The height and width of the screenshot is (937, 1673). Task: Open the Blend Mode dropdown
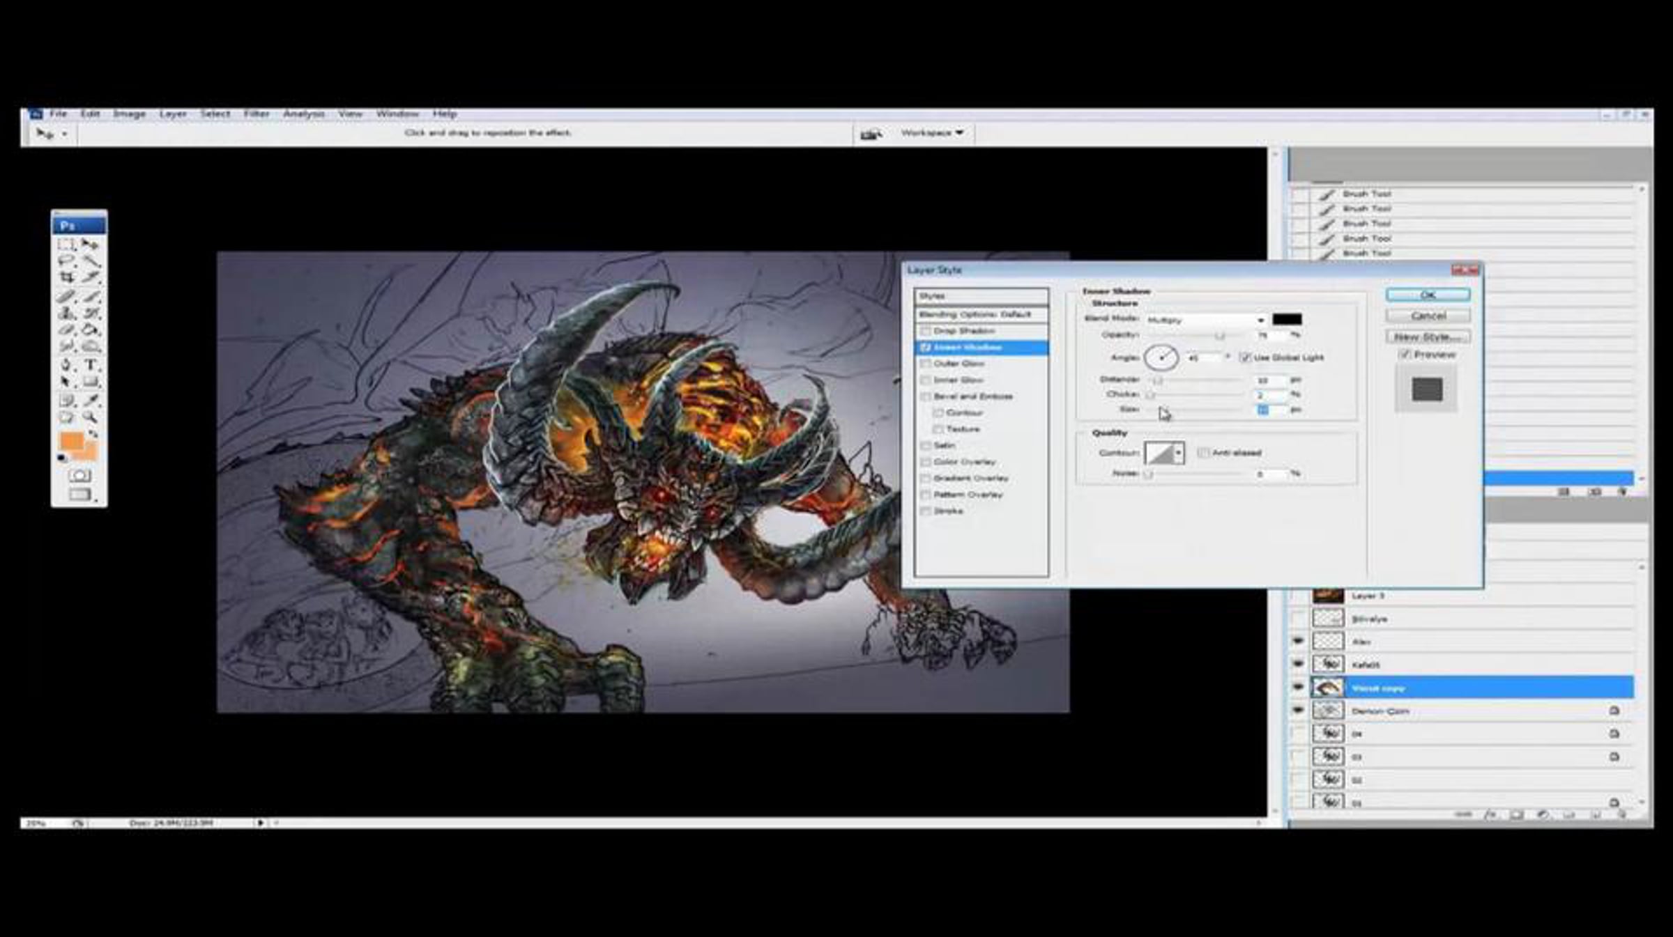tap(1206, 320)
